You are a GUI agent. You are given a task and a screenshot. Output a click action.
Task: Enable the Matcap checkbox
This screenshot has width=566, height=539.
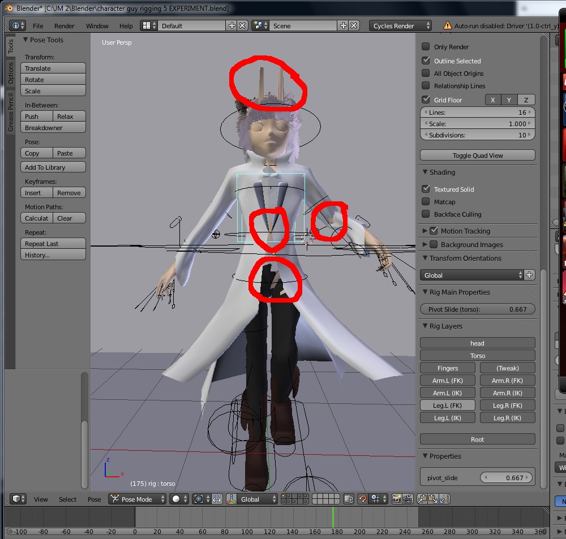click(426, 202)
